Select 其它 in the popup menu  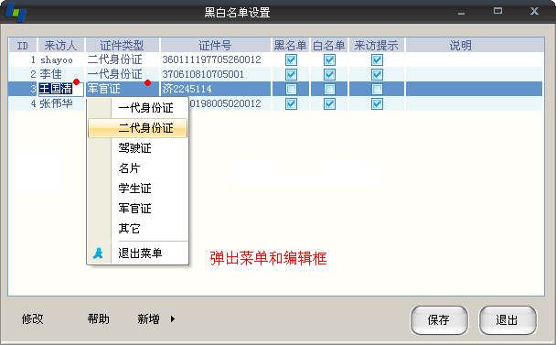click(x=138, y=228)
